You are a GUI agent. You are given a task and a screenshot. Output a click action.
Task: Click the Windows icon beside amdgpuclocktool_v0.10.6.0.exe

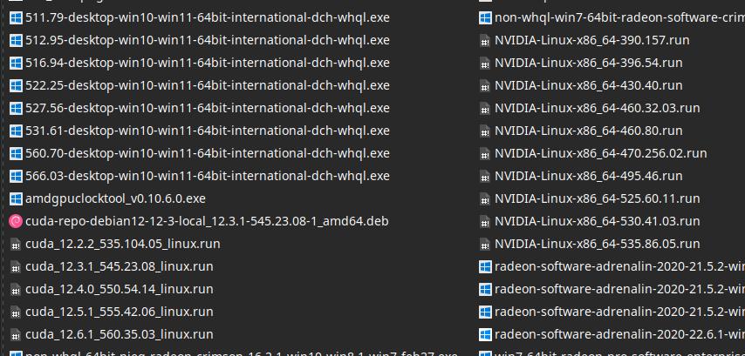(x=16, y=198)
